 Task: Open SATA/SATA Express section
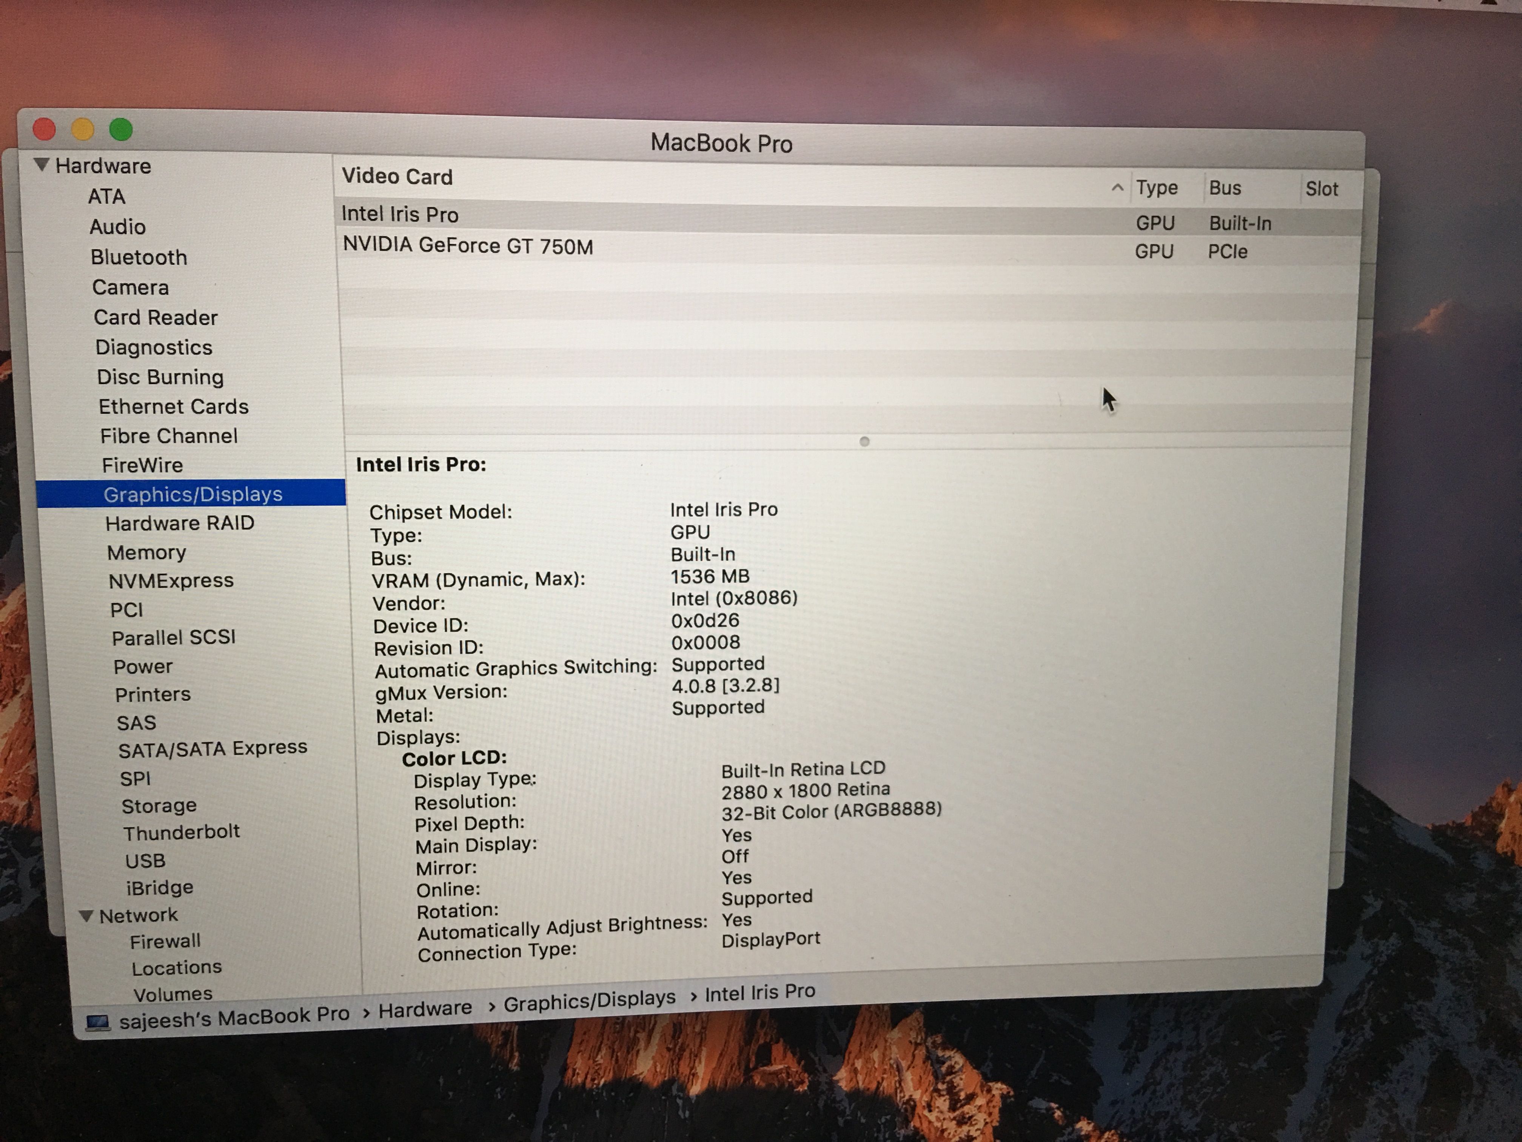coord(213,748)
